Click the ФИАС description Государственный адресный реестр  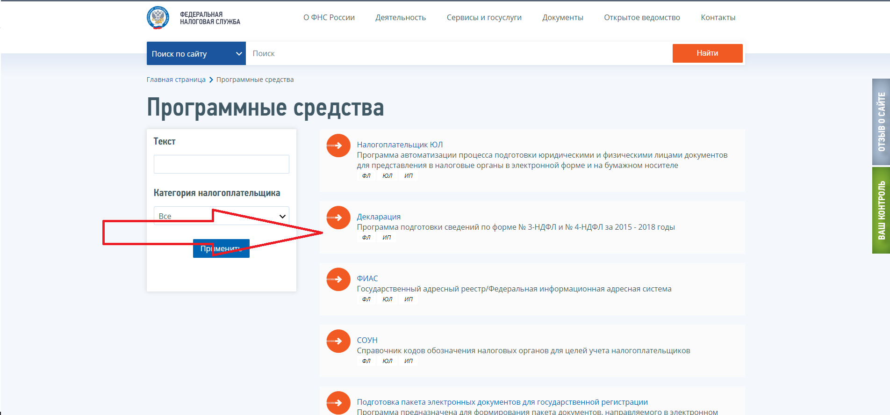(514, 289)
